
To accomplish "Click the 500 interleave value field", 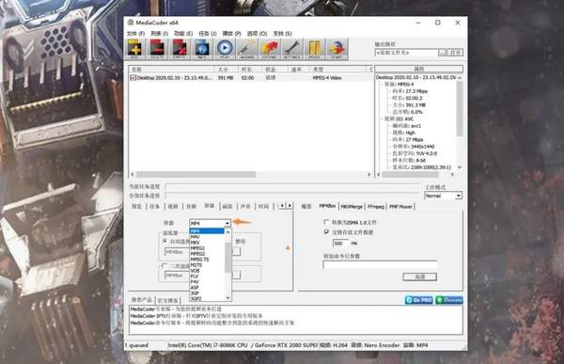I will coord(340,244).
